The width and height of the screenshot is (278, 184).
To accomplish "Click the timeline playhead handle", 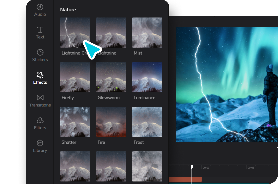I will click(x=191, y=167).
